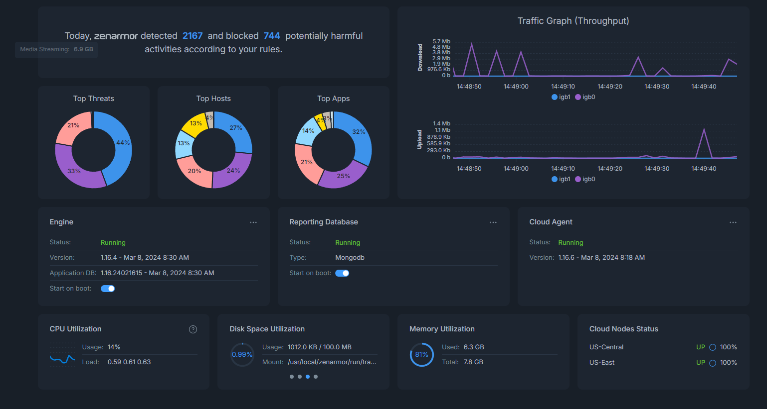
Task: Toggle Engine start on boot switch
Action: (108, 289)
